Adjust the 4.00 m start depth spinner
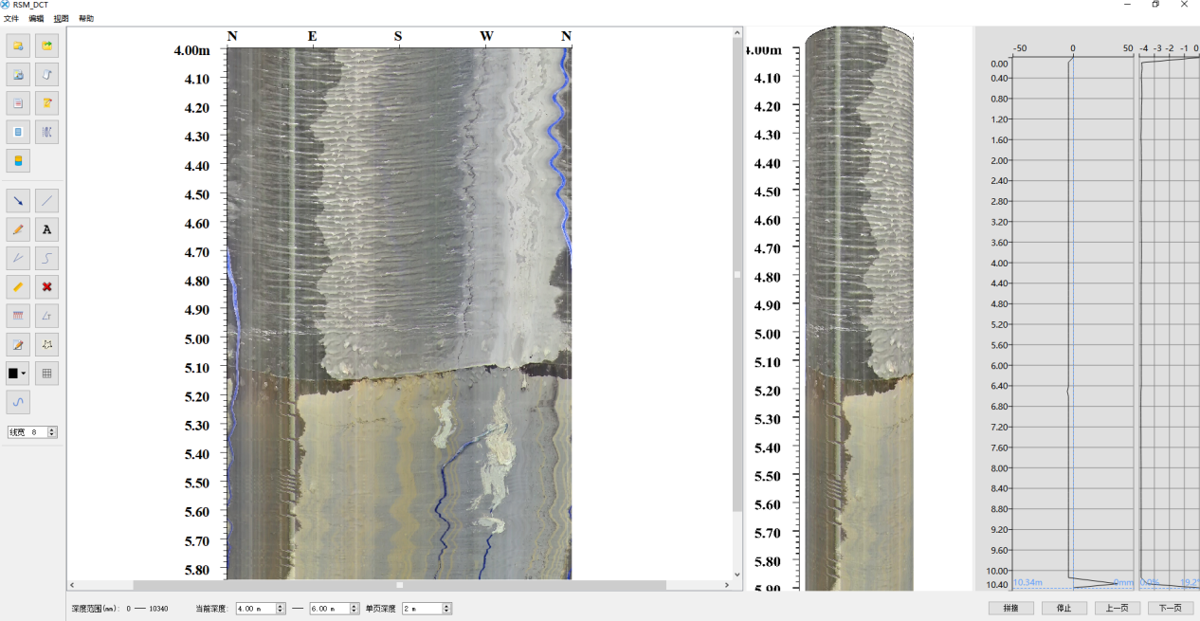 click(281, 608)
